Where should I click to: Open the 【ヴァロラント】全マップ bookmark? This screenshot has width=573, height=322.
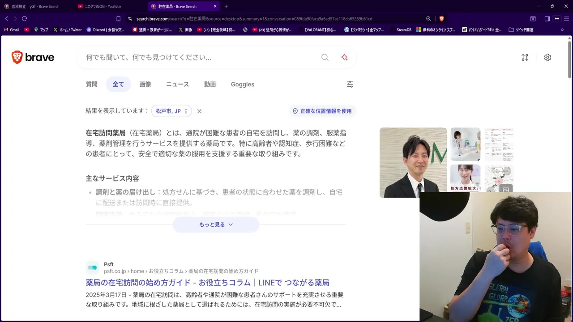pos(364,30)
